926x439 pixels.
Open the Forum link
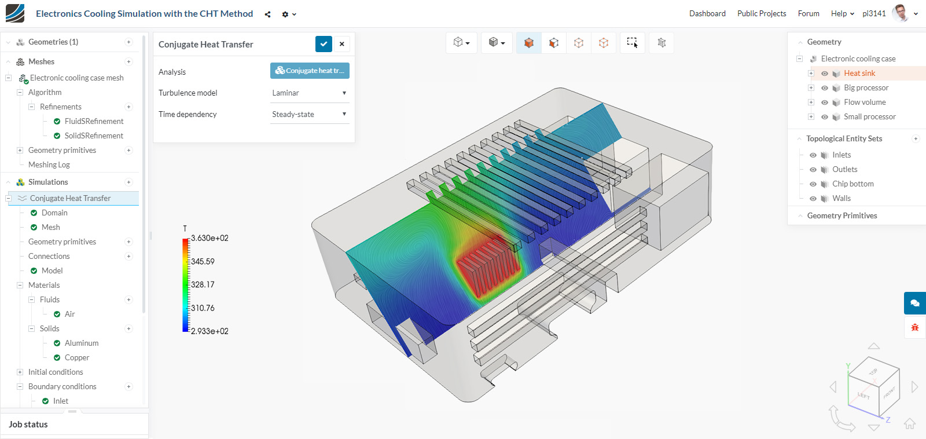(809, 13)
